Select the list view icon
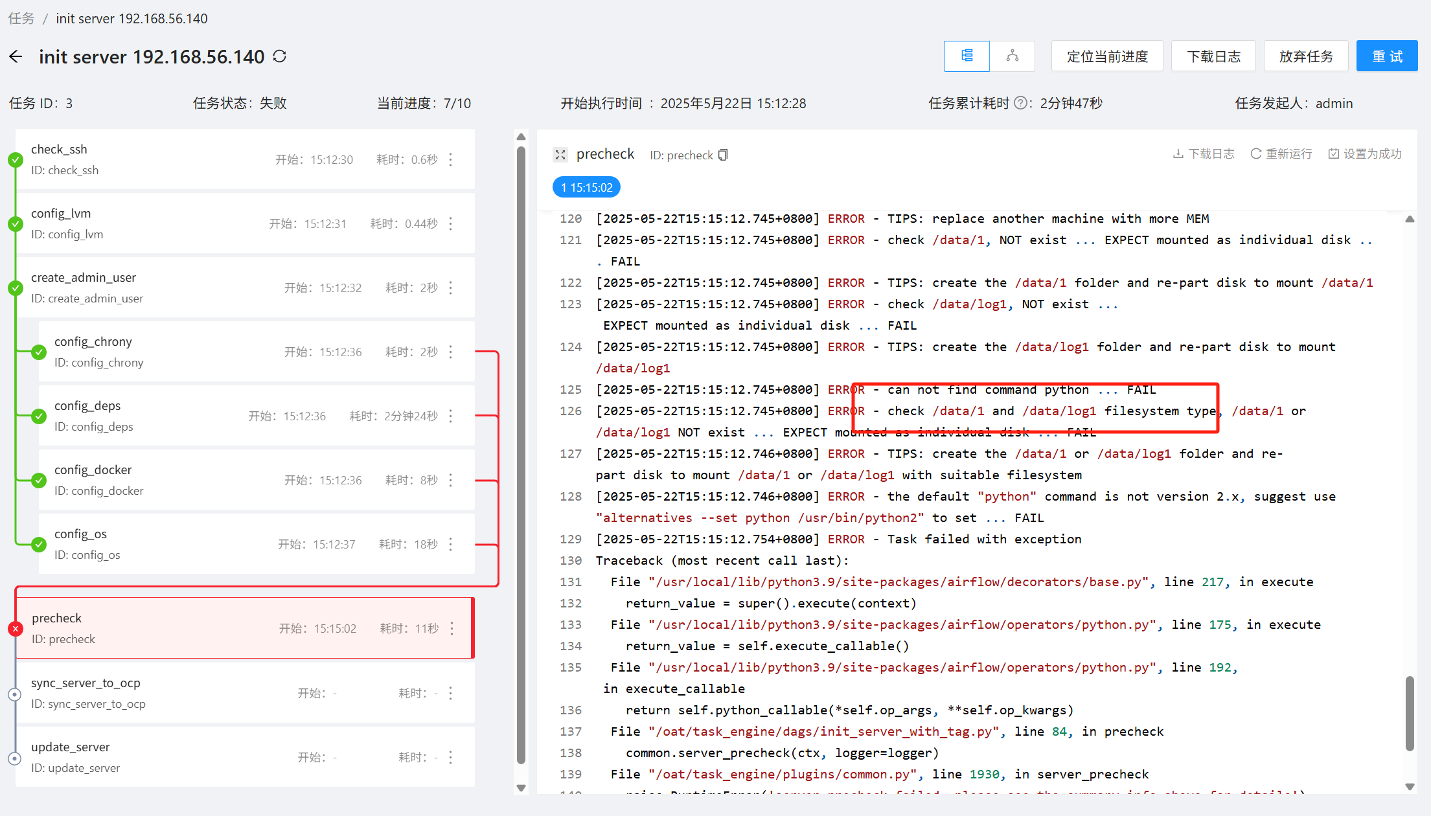The height and width of the screenshot is (816, 1431). coord(966,56)
